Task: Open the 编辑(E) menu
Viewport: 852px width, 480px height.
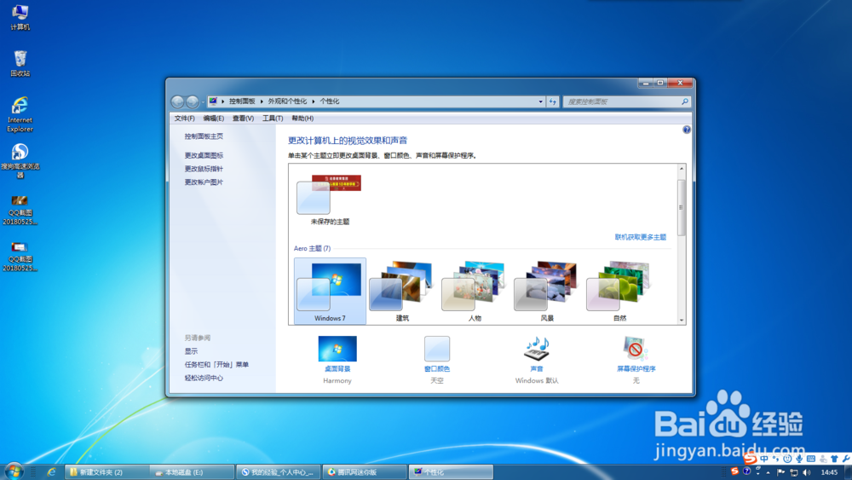Action: (214, 118)
